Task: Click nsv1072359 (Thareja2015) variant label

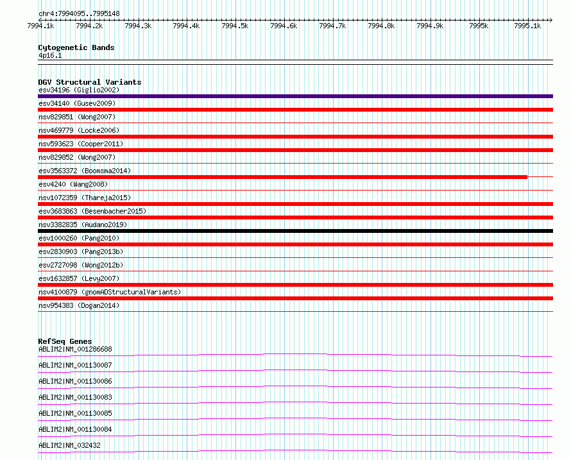Action: point(85,198)
